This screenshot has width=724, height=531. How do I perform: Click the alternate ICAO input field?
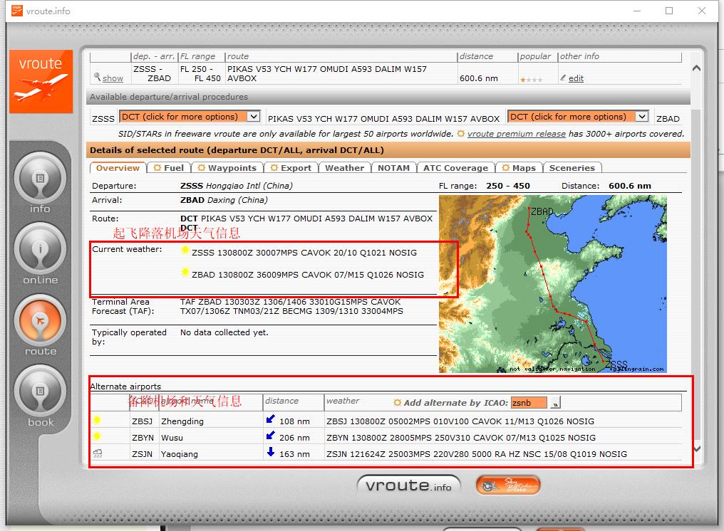(528, 403)
